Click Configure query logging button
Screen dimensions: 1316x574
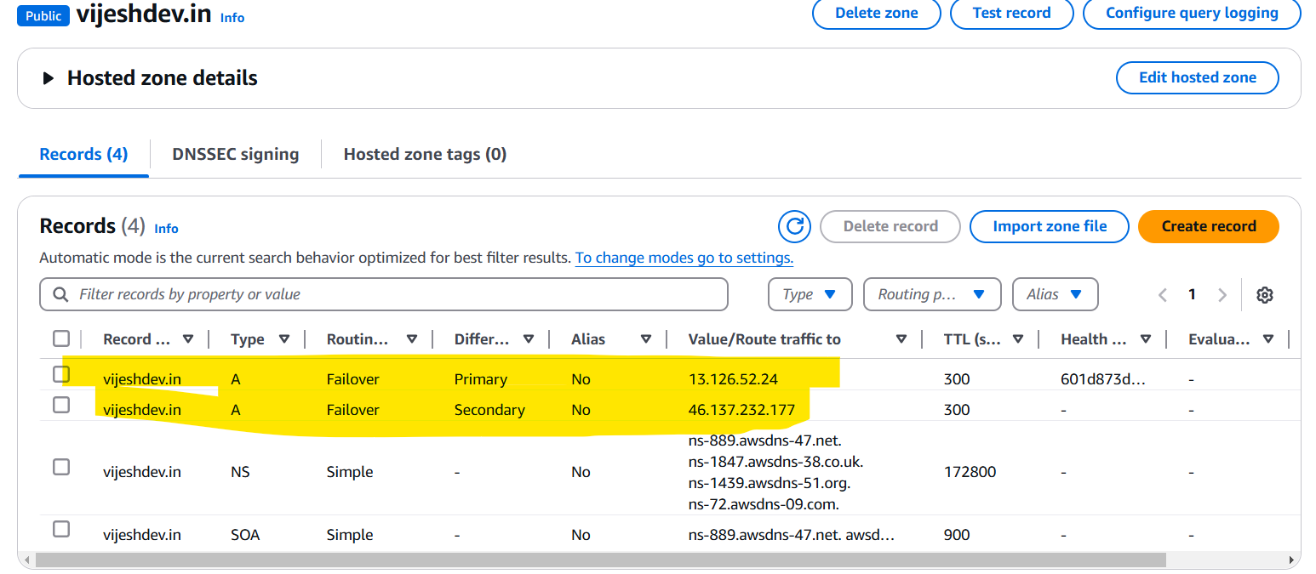[1192, 13]
